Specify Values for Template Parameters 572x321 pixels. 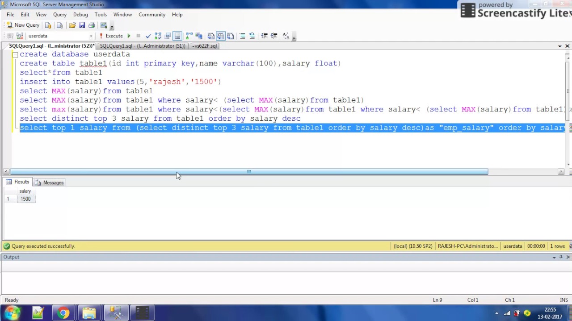(x=286, y=36)
